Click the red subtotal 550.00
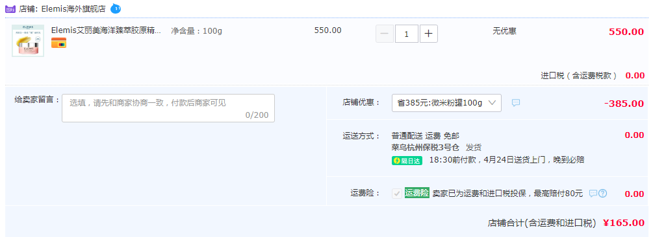The width and height of the screenshot is (653, 237). pyautogui.click(x=626, y=32)
